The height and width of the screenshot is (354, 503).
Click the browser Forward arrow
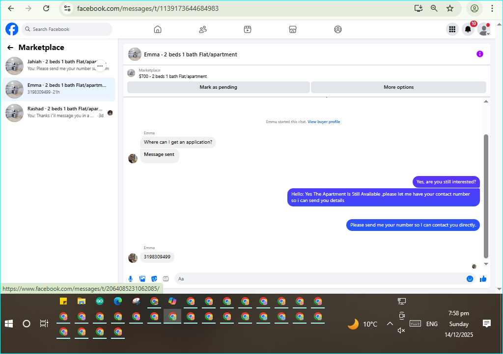28,8
